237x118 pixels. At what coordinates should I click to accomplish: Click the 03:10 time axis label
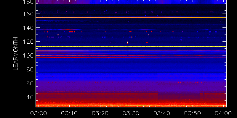tap(69, 113)
